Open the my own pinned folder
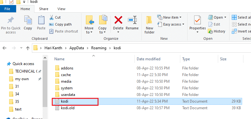This screenshot has width=251, height=119. pyautogui.click(x=25, y=79)
